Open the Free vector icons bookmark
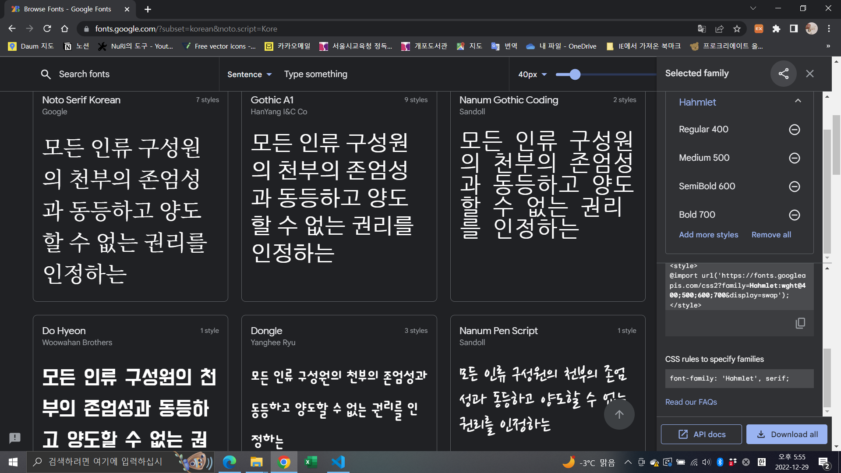The height and width of the screenshot is (473, 841). (x=219, y=46)
